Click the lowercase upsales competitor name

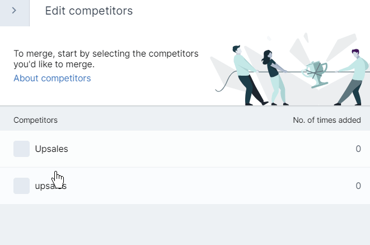coord(51,186)
